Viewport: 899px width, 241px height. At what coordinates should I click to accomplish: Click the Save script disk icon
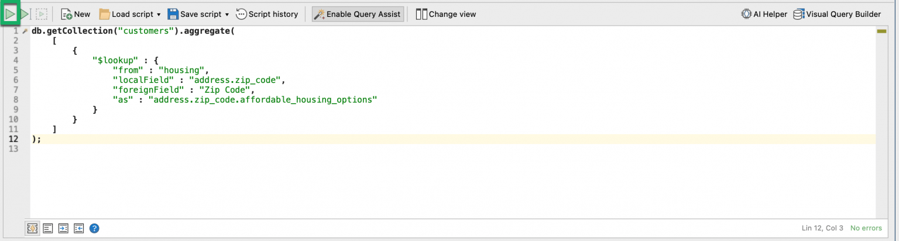tap(173, 14)
